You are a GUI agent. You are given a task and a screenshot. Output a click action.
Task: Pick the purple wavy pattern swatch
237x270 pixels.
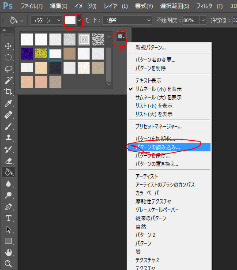tap(27, 53)
